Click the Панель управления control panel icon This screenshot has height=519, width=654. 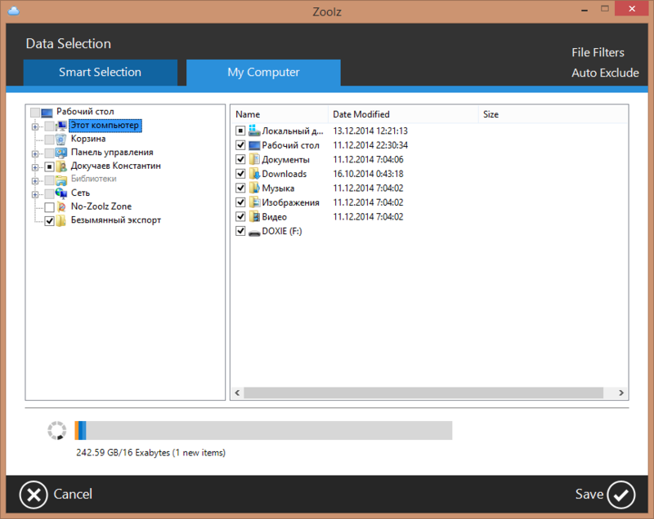coord(60,153)
